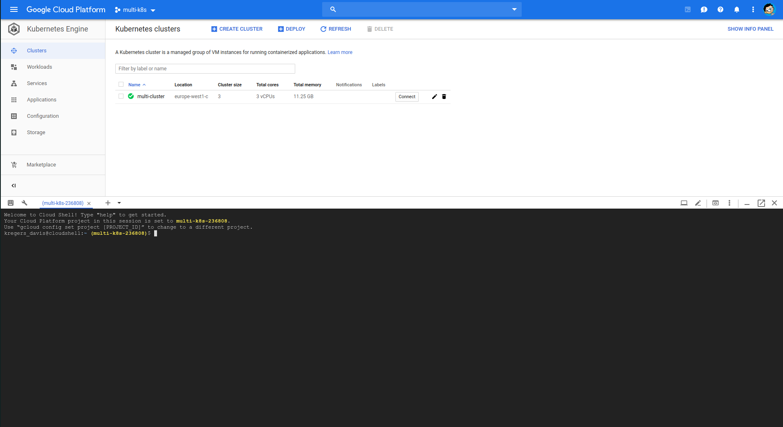Click the 11.25 GB memory cell
This screenshot has height=427, width=783.
tap(303, 97)
